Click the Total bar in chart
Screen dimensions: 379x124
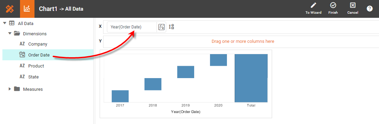[x=251, y=78]
